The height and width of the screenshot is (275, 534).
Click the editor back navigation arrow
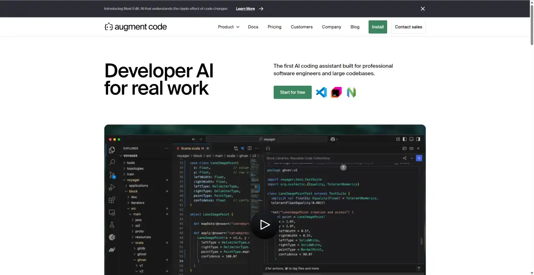(x=193, y=139)
